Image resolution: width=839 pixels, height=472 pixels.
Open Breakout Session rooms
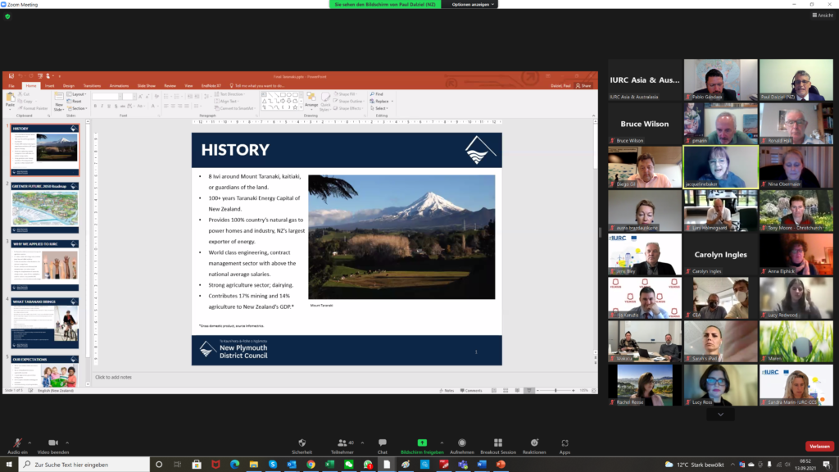(x=497, y=442)
